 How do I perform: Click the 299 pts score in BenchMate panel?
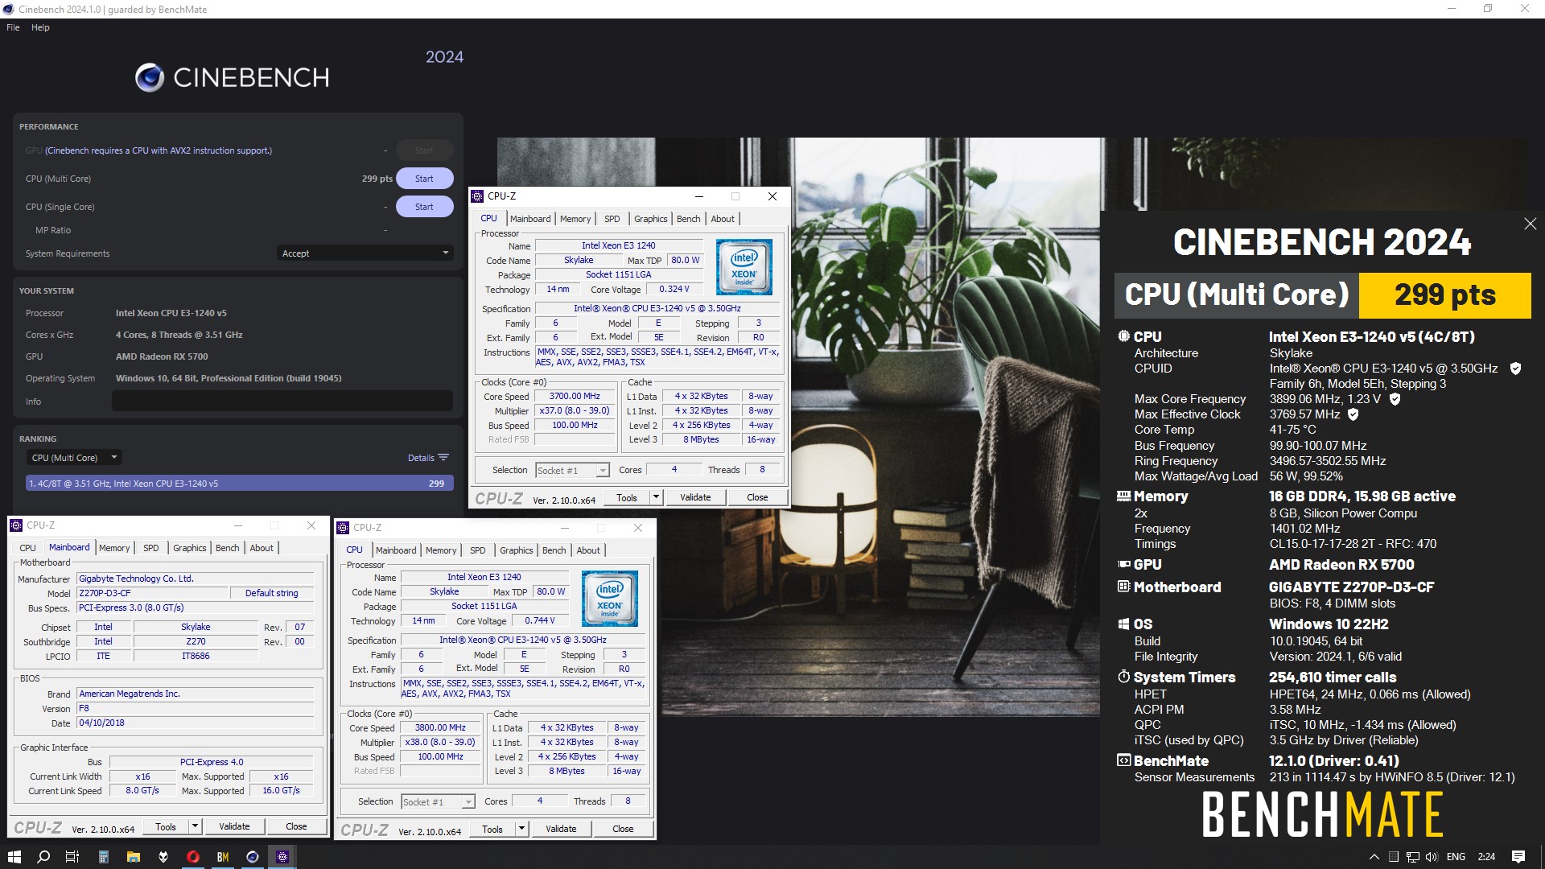point(1444,295)
